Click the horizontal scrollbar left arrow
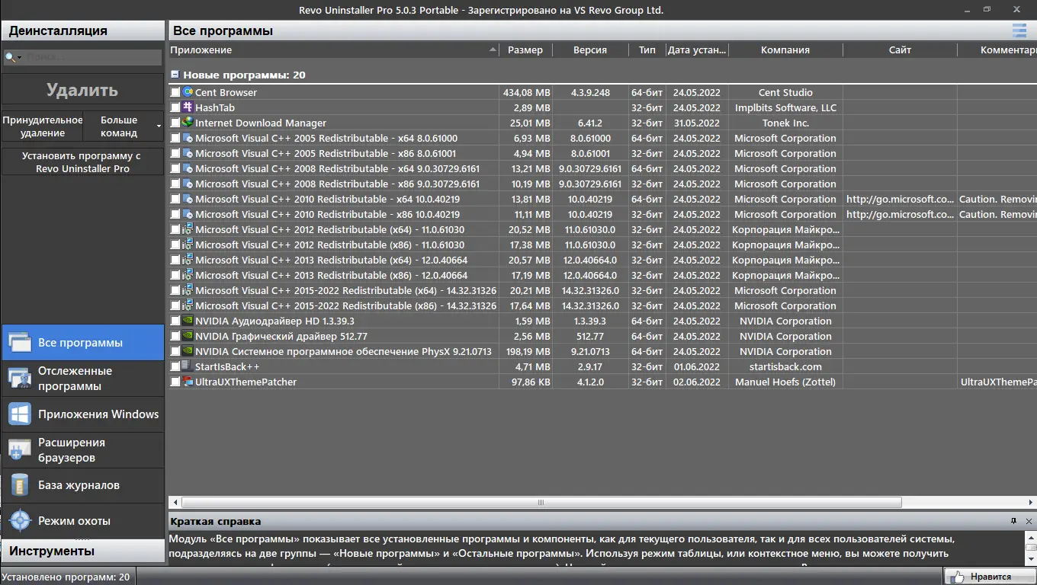 175,503
